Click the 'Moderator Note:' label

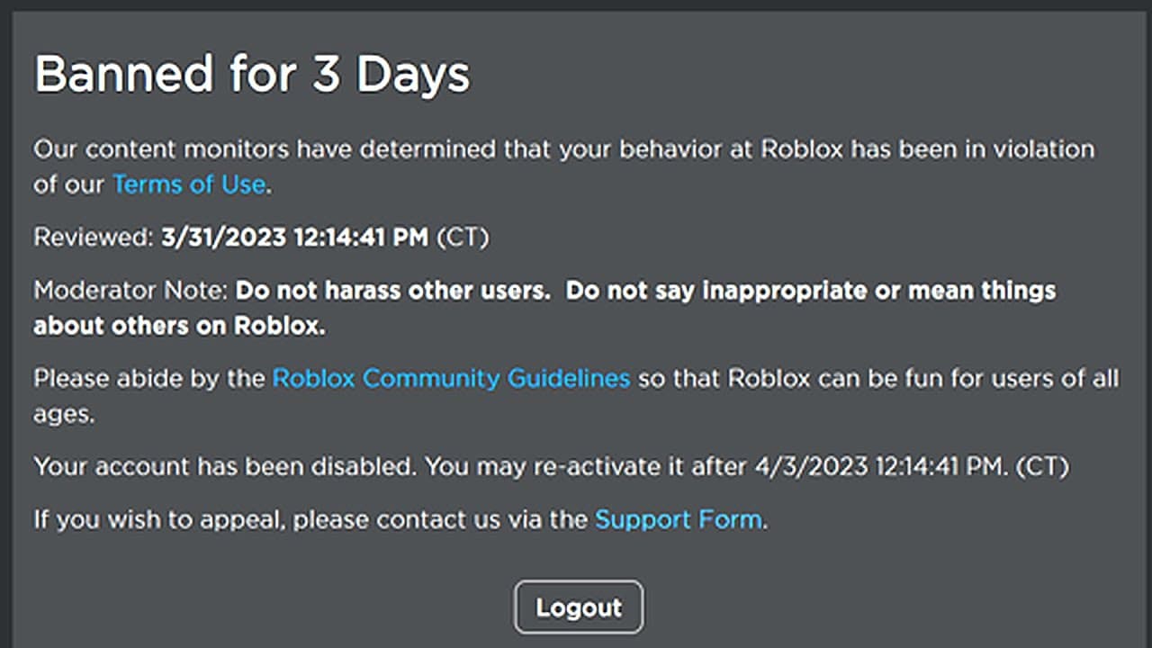[131, 292]
